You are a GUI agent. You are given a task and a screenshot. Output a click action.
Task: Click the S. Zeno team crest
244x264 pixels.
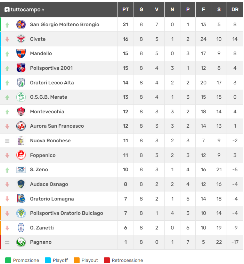21,169
